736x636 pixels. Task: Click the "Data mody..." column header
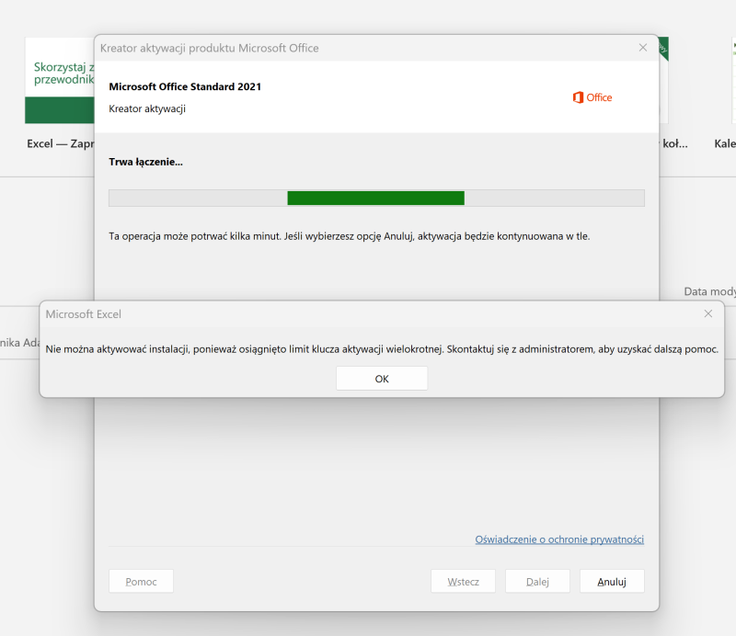pos(708,291)
